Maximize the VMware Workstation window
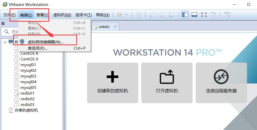 tap(249, 4)
